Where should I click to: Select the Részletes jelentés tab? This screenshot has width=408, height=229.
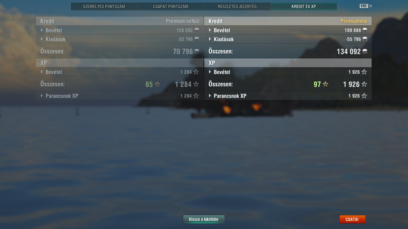click(237, 6)
